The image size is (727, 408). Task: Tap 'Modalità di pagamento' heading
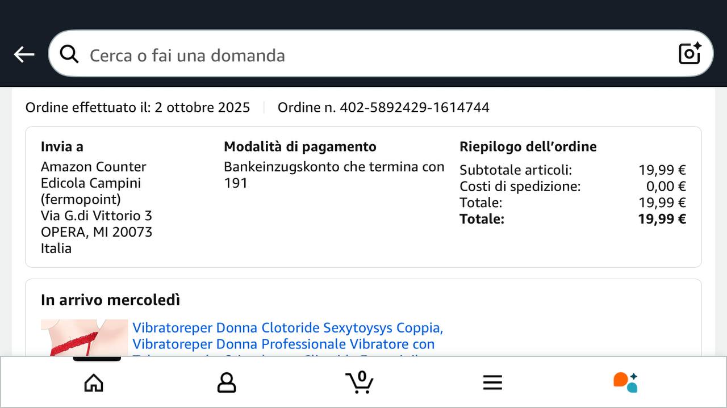point(300,146)
